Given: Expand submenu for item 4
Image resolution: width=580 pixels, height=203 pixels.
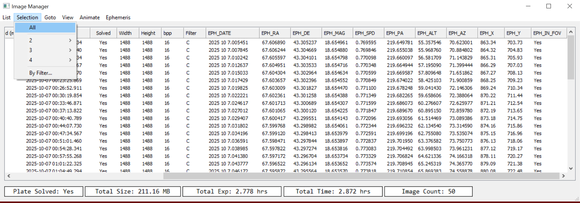Looking at the screenshot, I should point(45,60).
